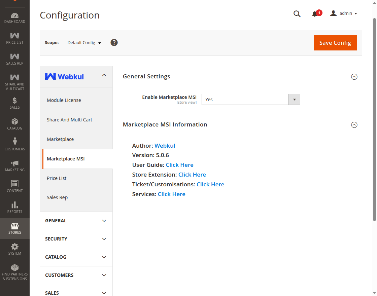Click the scope help question mark icon
Image resolution: width=377 pixels, height=296 pixels.
tap(114, 42)
